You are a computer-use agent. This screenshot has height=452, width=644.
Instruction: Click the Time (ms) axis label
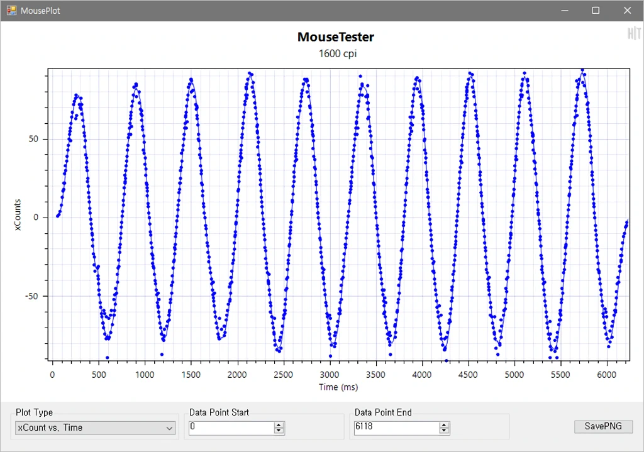[338, 387]
